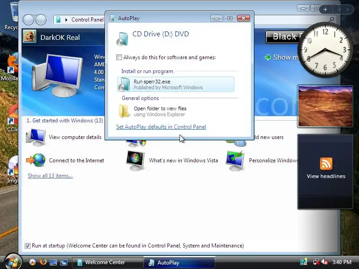The image size is (359, 269).
Task: Click DarkOK Real user account picture
Action: pyautogui.click(x=30, y=37)
